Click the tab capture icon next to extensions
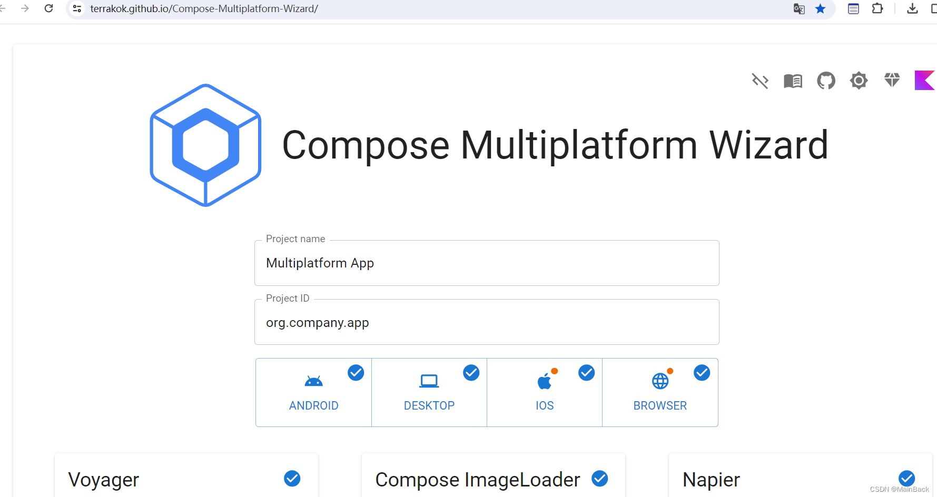 coord(853,8)
